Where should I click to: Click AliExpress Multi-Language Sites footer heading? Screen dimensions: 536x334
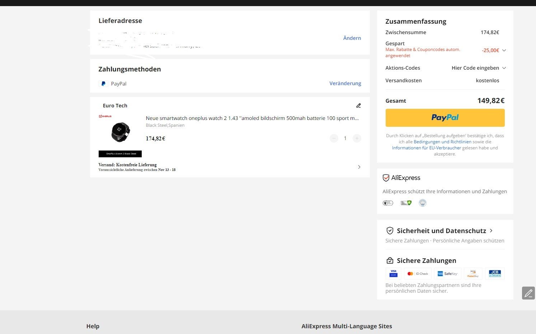pos(347,326)
